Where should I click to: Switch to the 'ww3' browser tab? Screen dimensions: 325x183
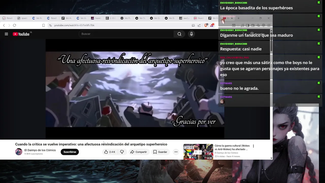tap(185, 18)
